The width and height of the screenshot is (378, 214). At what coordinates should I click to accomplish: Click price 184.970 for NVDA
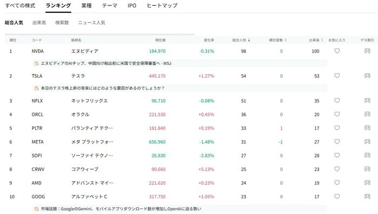(x=157, y=51)
